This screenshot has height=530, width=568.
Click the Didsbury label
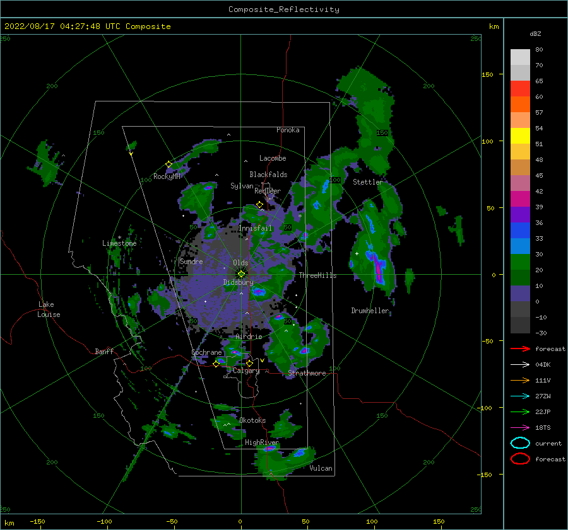click(x=238, y=282)
